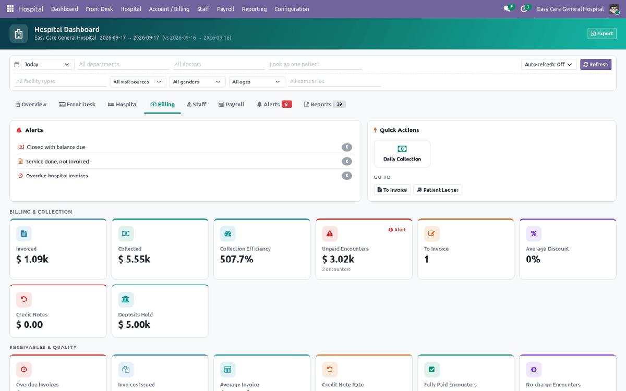Switch to the Staff dashboard tab

197,104
